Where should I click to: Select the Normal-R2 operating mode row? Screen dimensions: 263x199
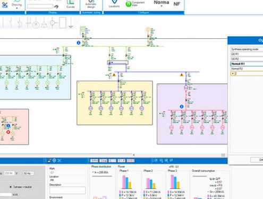point(247,68)
